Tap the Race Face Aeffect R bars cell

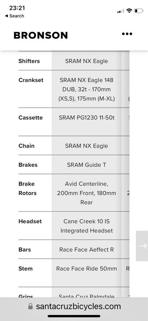pos(87,249)
